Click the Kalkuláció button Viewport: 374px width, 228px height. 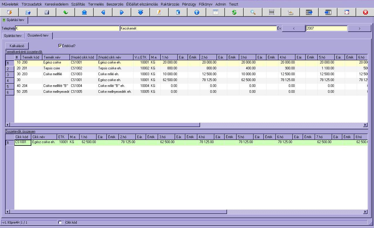pos(17,46)
